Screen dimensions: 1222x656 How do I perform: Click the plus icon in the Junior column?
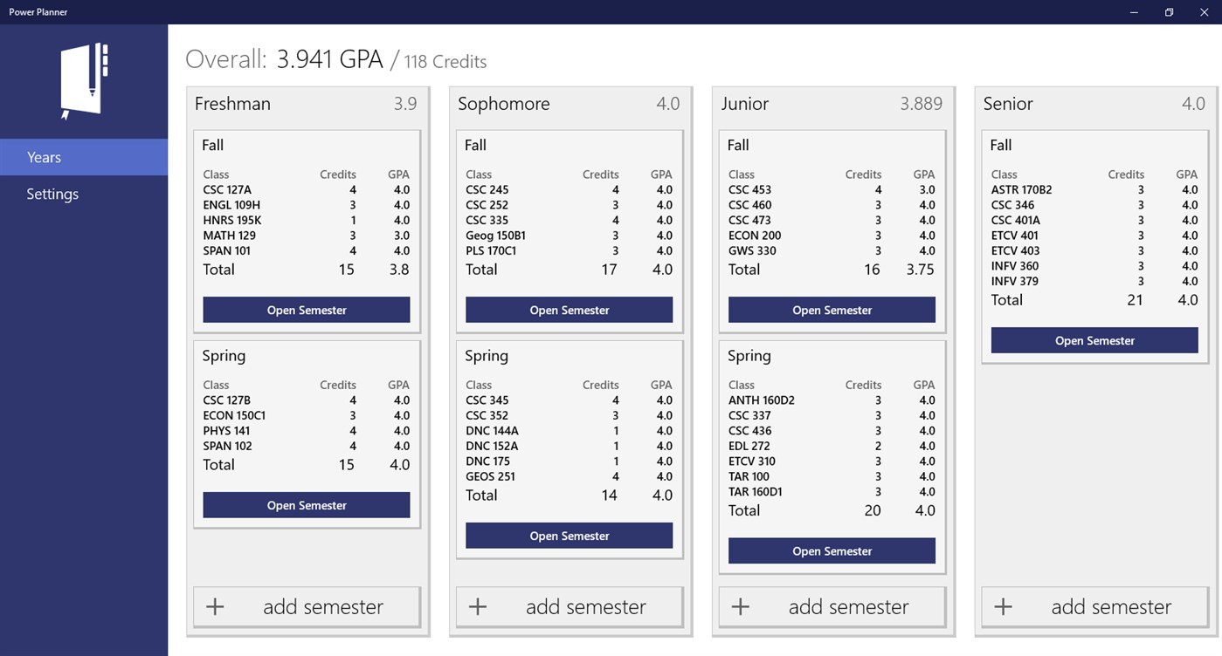point(740,605)
